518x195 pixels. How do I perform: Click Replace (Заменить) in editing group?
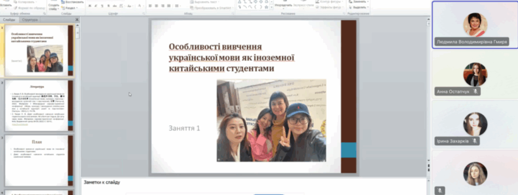(359, 2)
